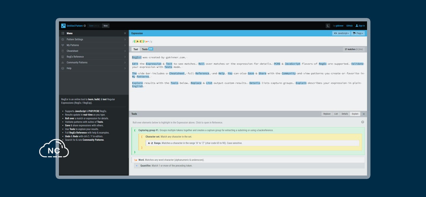
Task: Switch to the Tests tab
Action: coord(145,49)
